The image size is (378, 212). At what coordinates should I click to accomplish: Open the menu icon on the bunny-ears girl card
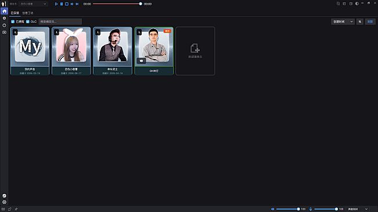tap(56, 32)
